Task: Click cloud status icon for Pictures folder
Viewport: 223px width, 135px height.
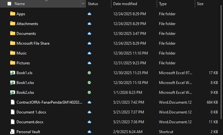Action: click(89, 63)
